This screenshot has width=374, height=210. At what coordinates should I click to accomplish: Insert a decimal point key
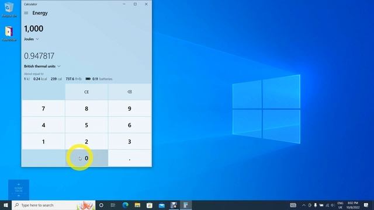click(130, 158)
